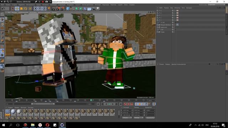Click the timeline end frame field
The image size is (228, 128).
91,104
